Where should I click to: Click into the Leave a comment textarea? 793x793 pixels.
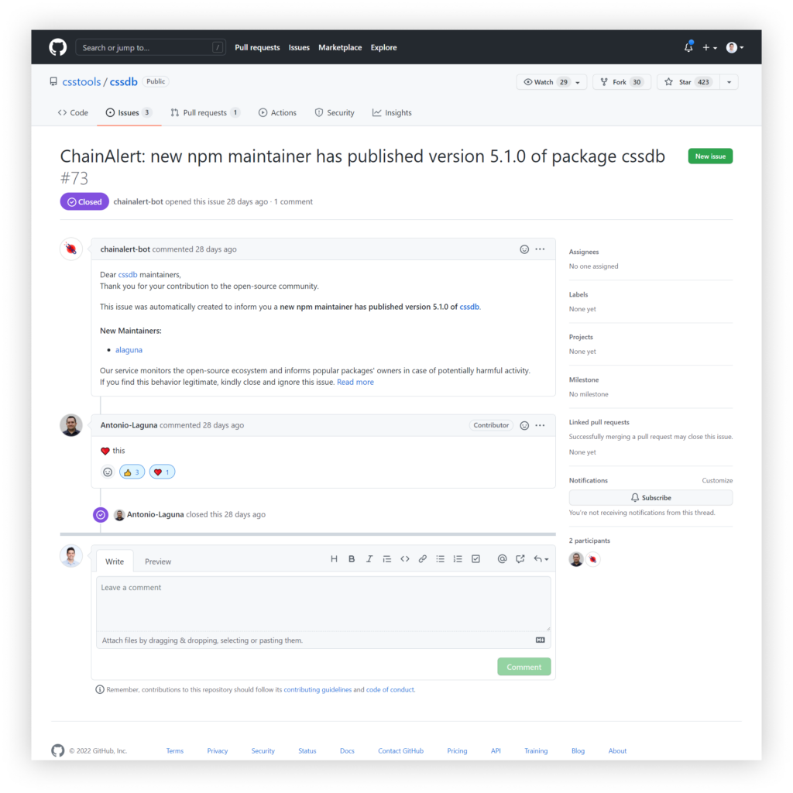point(323,604)
